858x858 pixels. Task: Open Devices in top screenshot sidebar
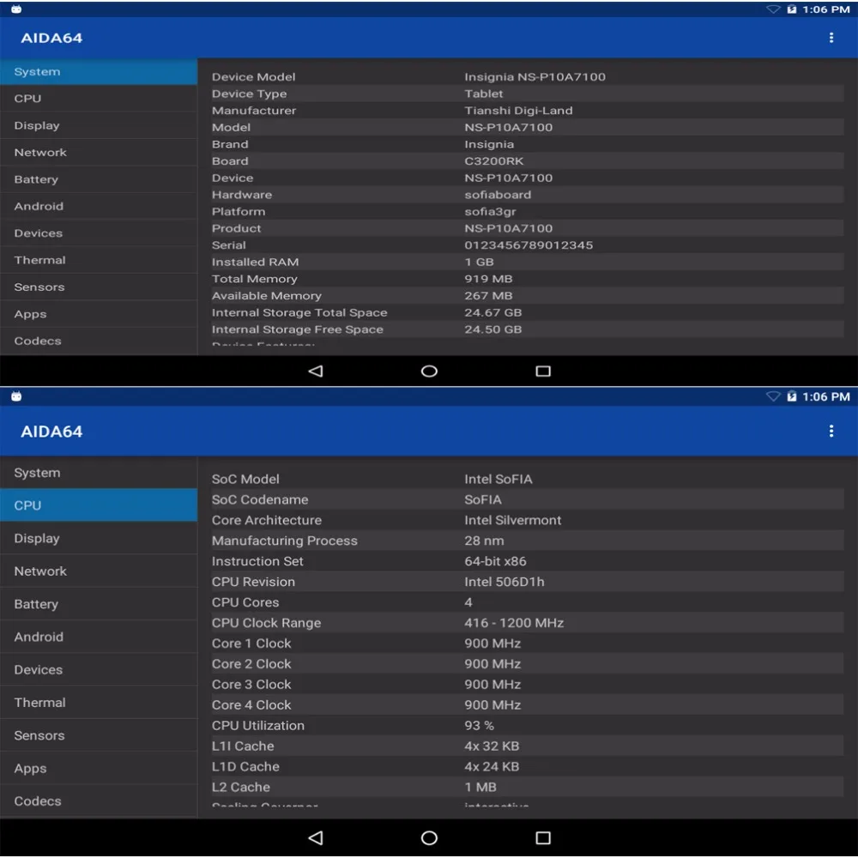99,233
